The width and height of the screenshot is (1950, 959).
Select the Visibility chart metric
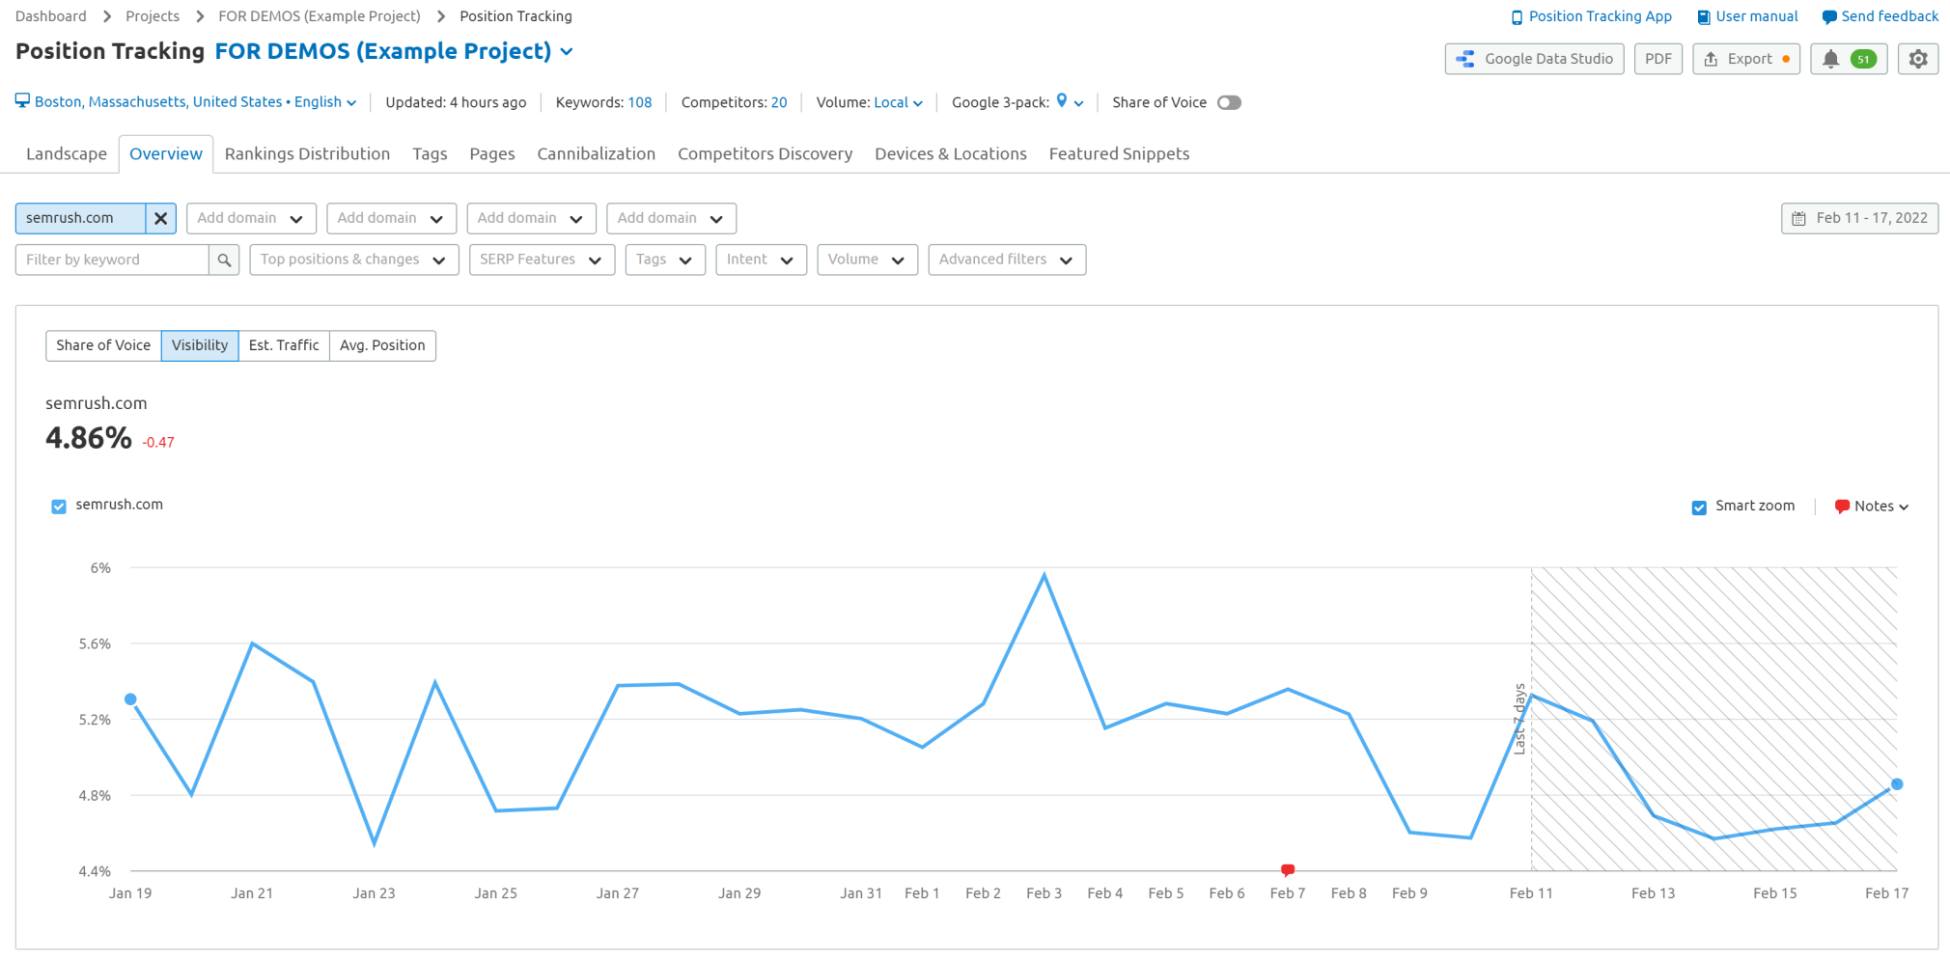point(200,345)
